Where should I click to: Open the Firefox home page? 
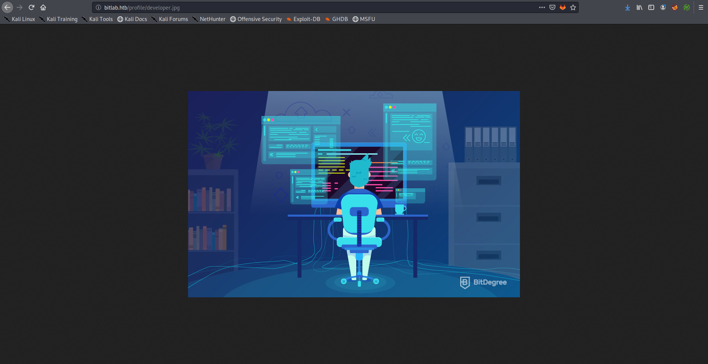(43, 7)
